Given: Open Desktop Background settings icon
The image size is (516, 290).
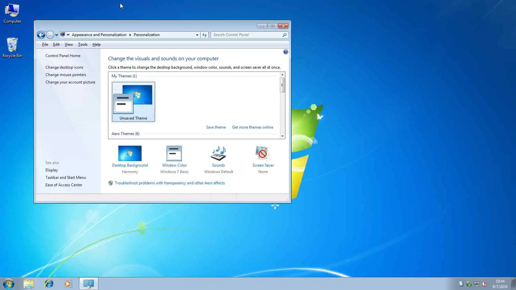Looking at the screenshot, I should [130, 153].
